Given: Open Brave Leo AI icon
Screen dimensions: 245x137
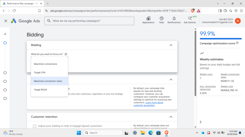Looking at the screenshot, I should click(231, 11).
